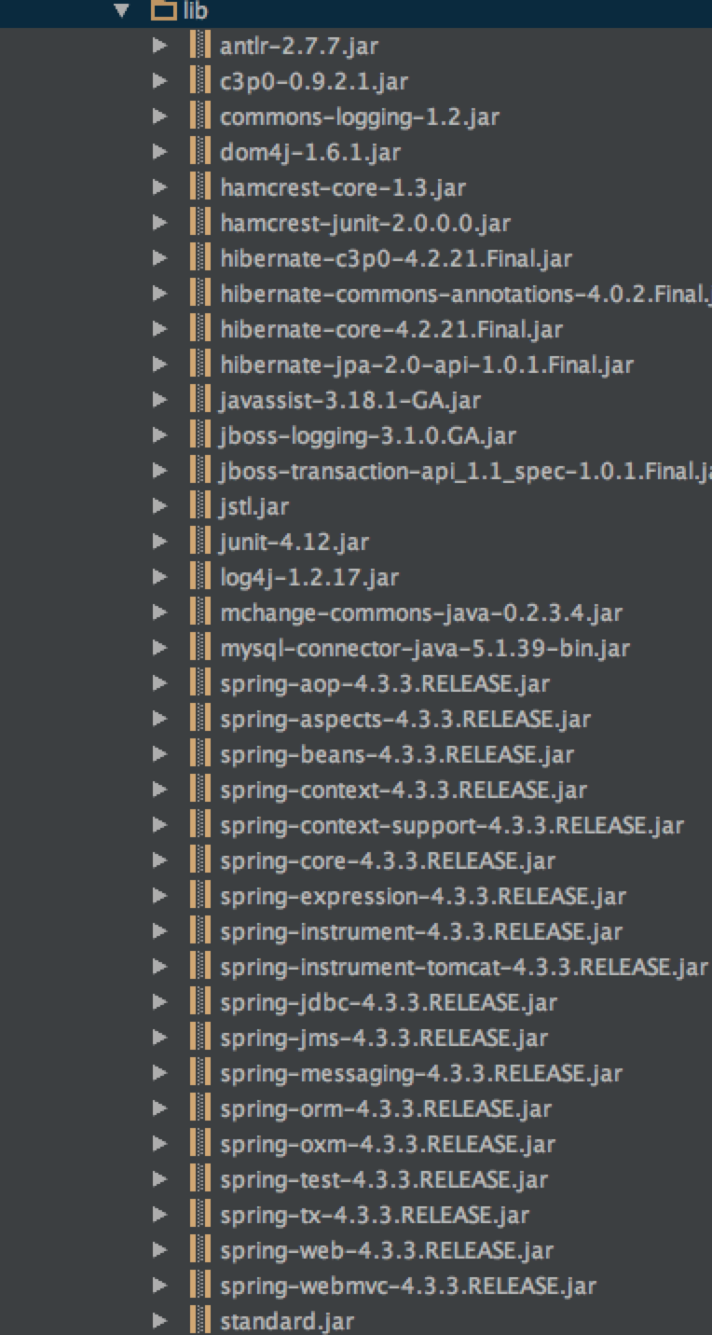Image resolution: width=712 pixels, height=1335 pixels.
Task: Click the mysql-connector-java jar archive icon
Action: (x=199, y=647)
